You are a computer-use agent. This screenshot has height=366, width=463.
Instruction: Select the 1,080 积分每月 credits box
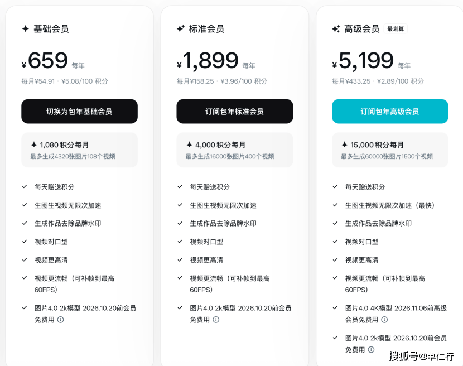(x=79, y=150)
